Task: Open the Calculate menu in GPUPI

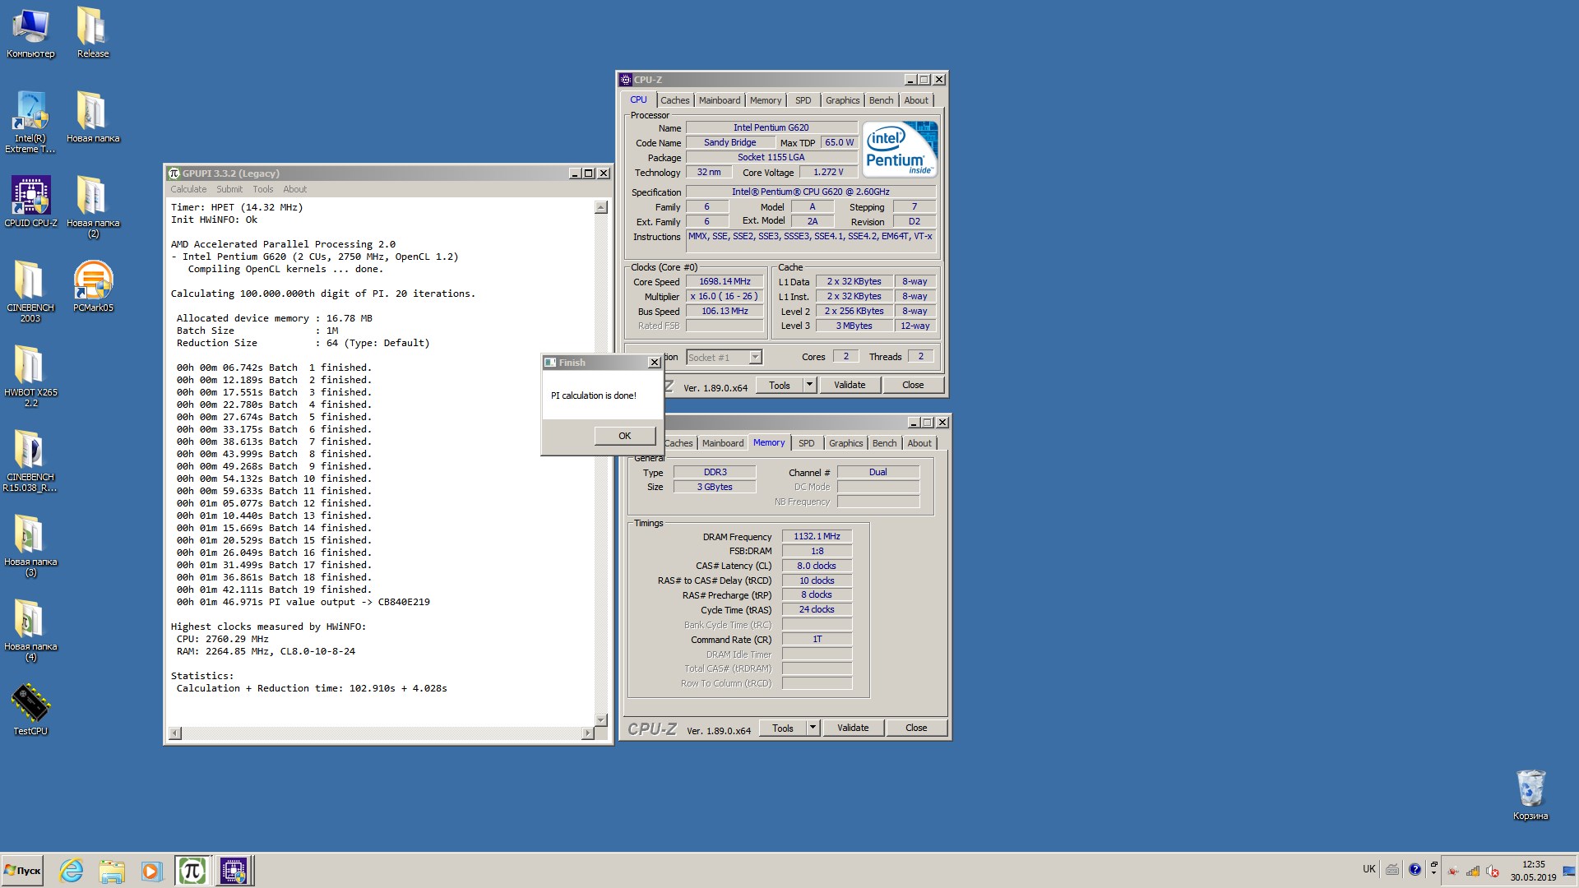Action: point(188,189)
